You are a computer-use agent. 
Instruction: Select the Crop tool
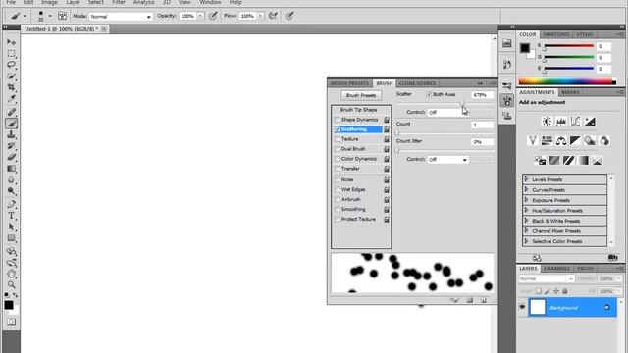point(11,87)
